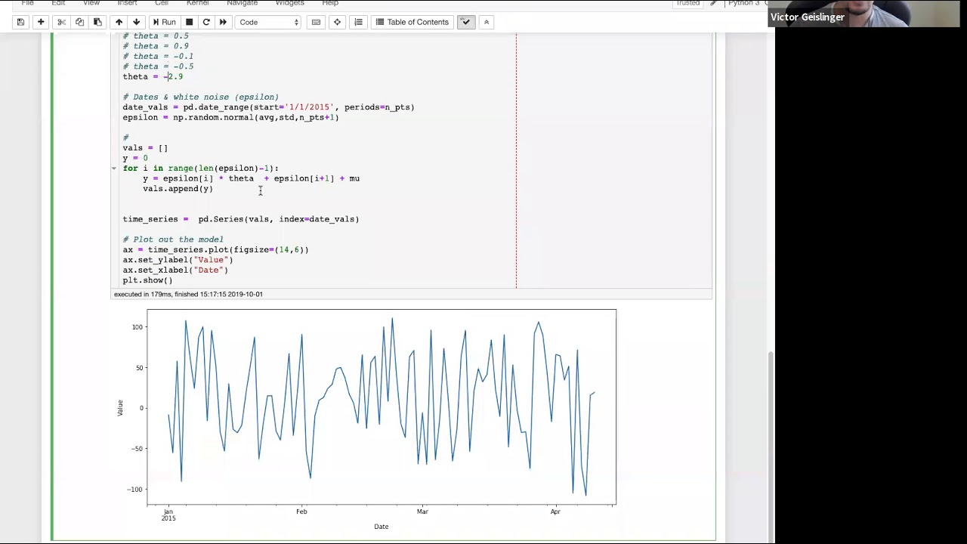The image size is (967, 544).
Task: Click the epsilon = np.random.normal line
Action: [231, 117]
